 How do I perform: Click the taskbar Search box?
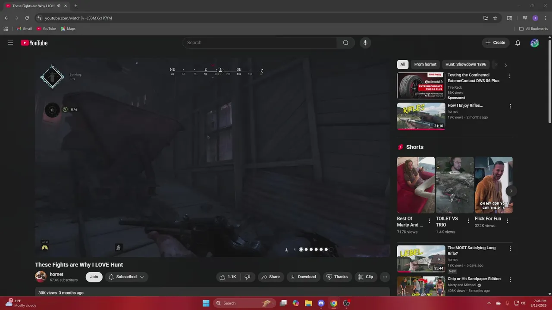click(244, 303)
